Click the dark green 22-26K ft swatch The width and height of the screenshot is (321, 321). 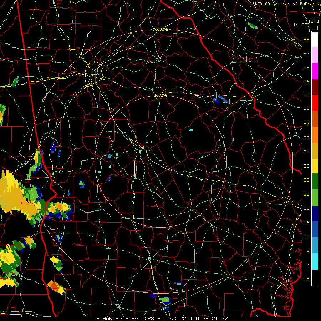[x=315, y=182]
